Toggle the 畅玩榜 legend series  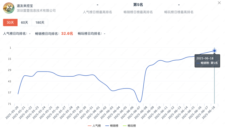(129, 125)
